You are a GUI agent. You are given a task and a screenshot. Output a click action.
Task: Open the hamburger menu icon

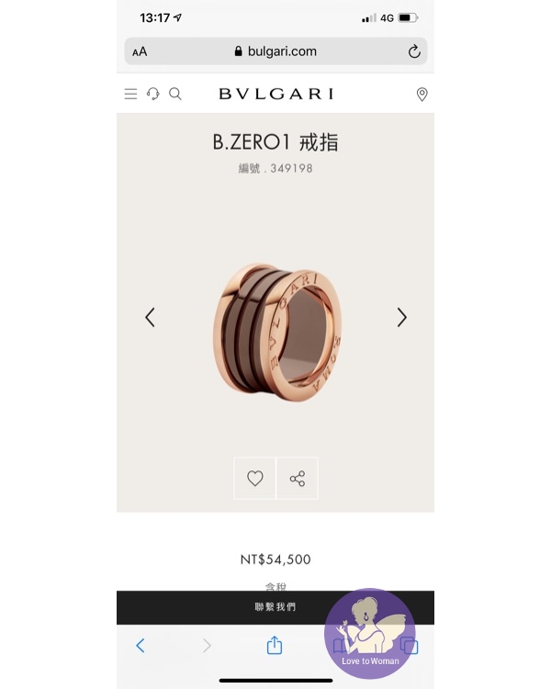pos(130,94)
